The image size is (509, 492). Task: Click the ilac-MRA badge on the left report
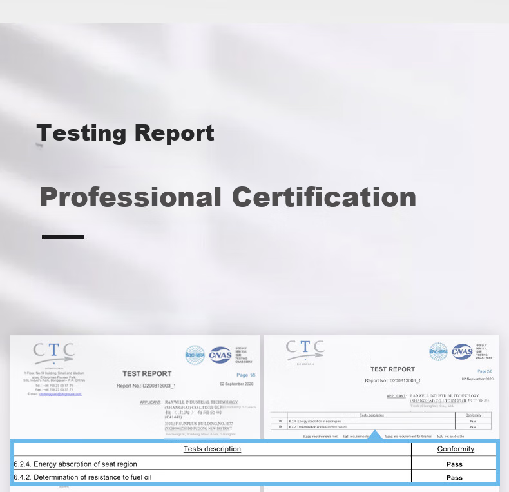coord(195,355)
